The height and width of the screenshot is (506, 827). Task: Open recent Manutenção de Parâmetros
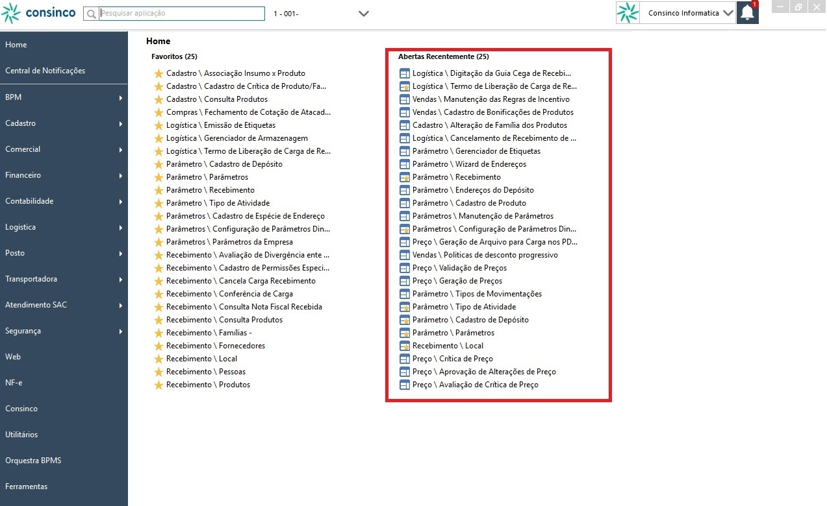click(x=483, y=216)
